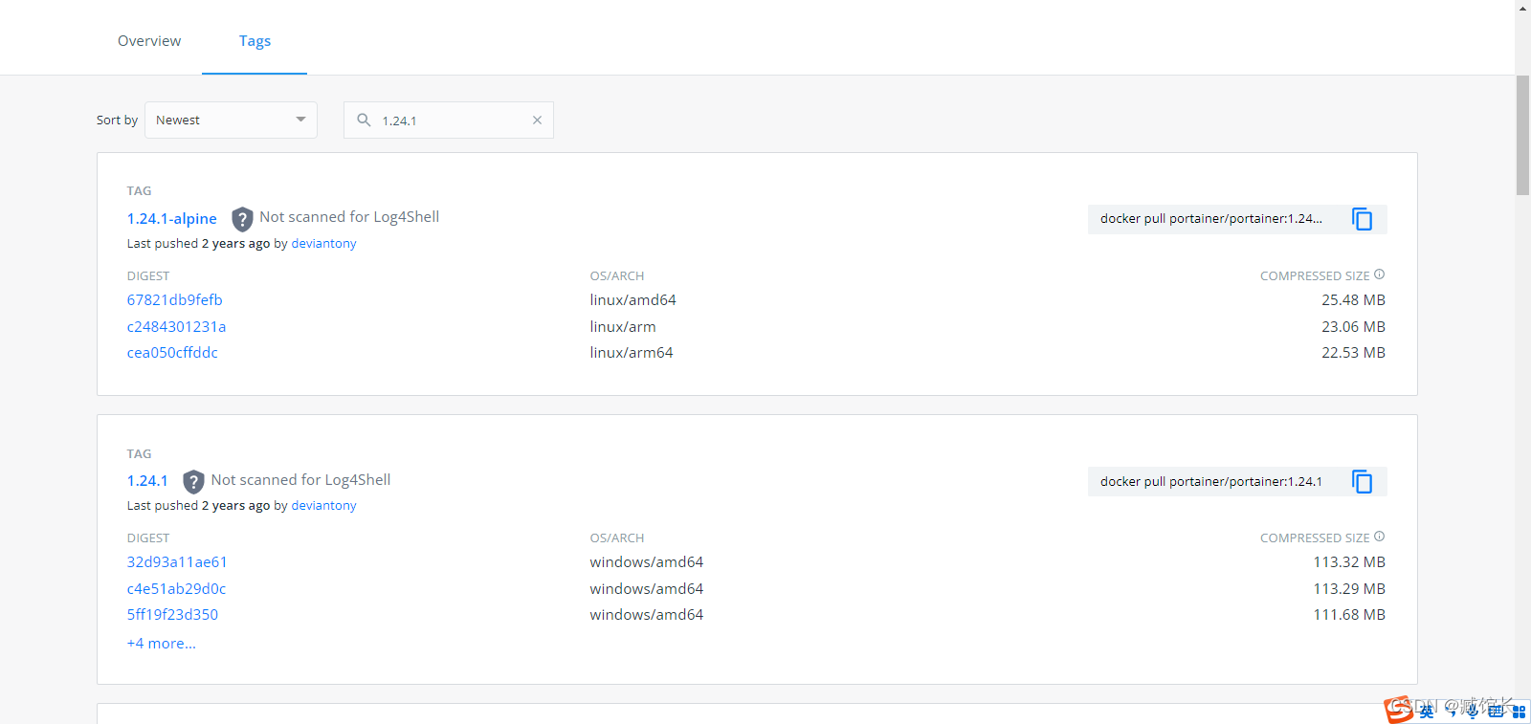
Task: Click the keyboard icon in the IME bar
Action: (1496, 712)
